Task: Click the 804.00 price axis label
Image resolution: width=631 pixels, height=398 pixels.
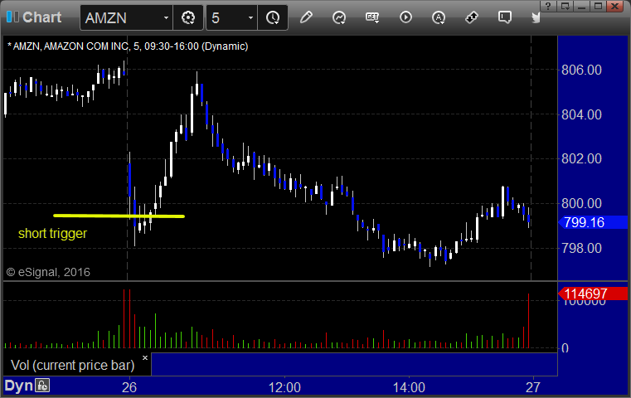Action: click(x=581, y=114)
